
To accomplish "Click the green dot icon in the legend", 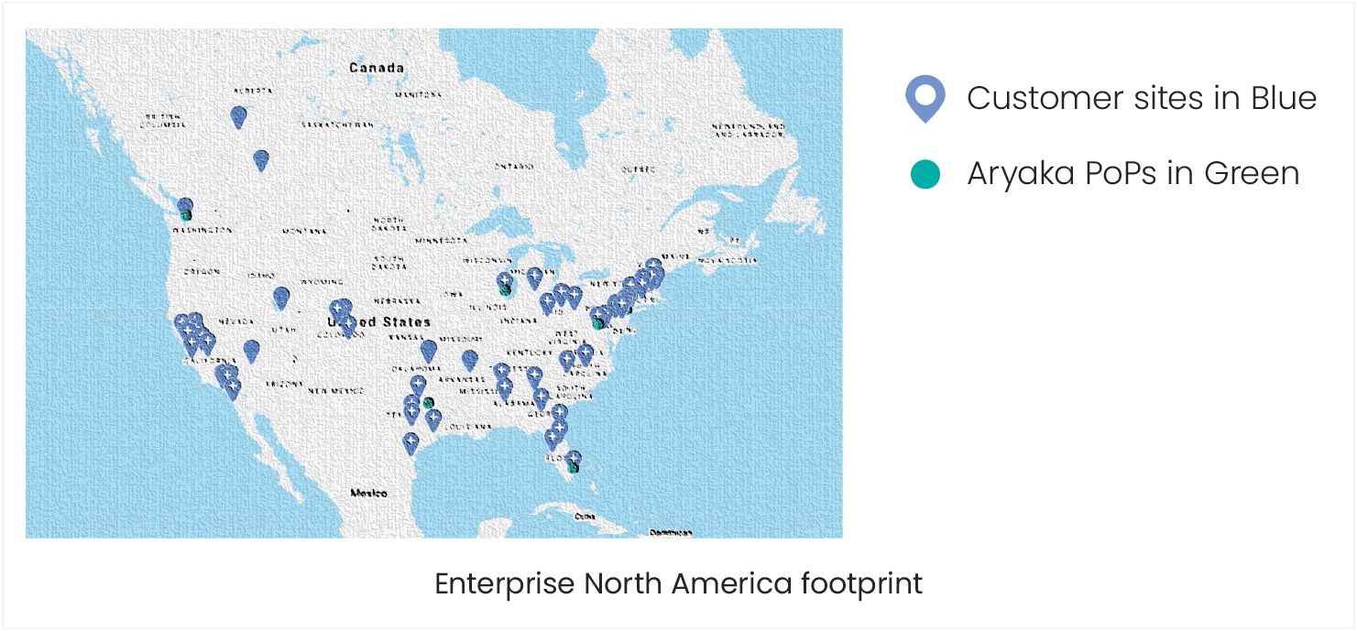I will click(x=925, y=174).
